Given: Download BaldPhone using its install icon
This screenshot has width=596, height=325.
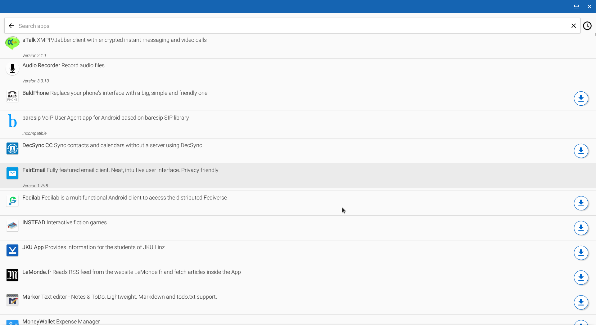Looking at the screenshot, I should point(581,99).
